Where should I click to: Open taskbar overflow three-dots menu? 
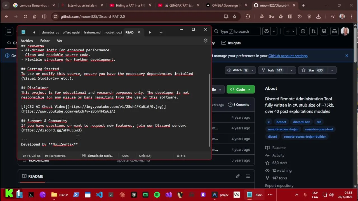(x=270, y=195)
